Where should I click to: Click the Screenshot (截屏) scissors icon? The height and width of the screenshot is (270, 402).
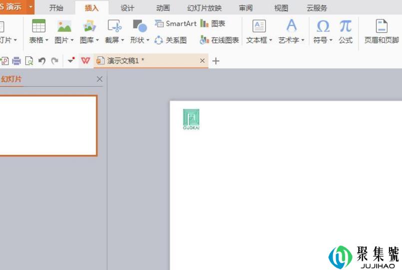(x=114, y=26)
